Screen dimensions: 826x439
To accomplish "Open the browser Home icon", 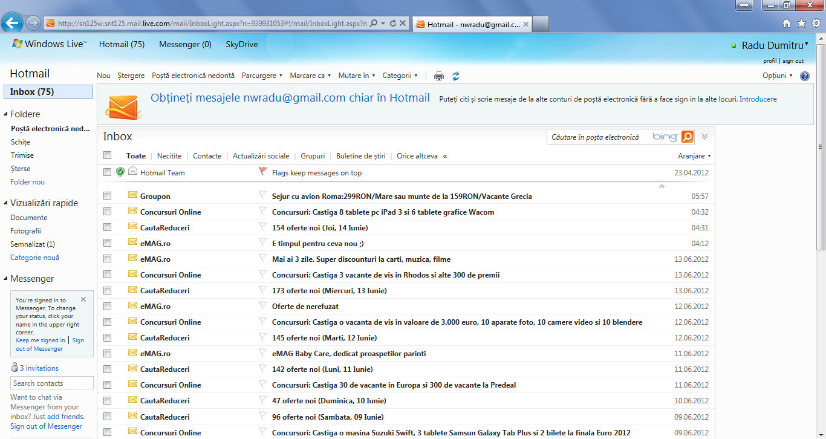I will click(x=787, y=24).
